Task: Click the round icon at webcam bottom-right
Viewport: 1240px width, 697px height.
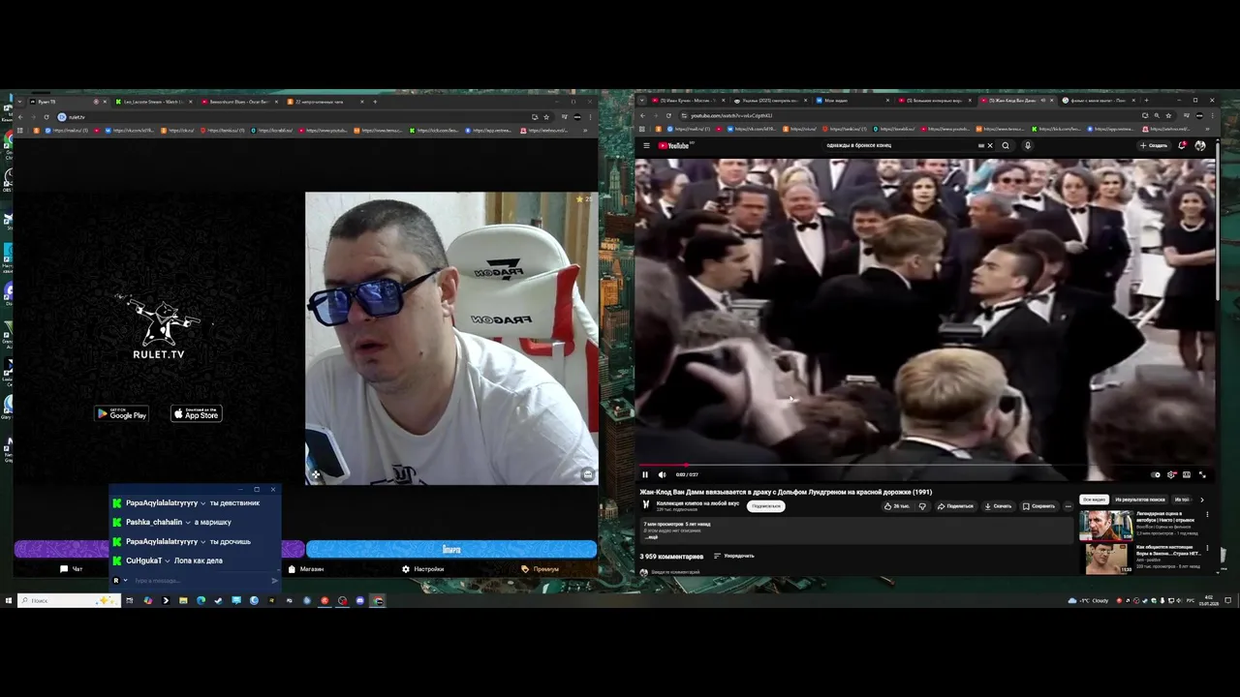Action: [x=588, y=474]
